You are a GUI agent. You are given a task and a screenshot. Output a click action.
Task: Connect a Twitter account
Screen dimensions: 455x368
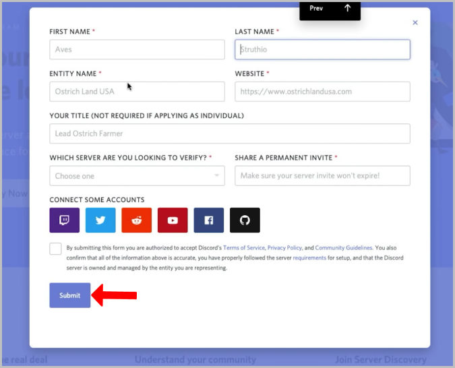pos(100,220)
